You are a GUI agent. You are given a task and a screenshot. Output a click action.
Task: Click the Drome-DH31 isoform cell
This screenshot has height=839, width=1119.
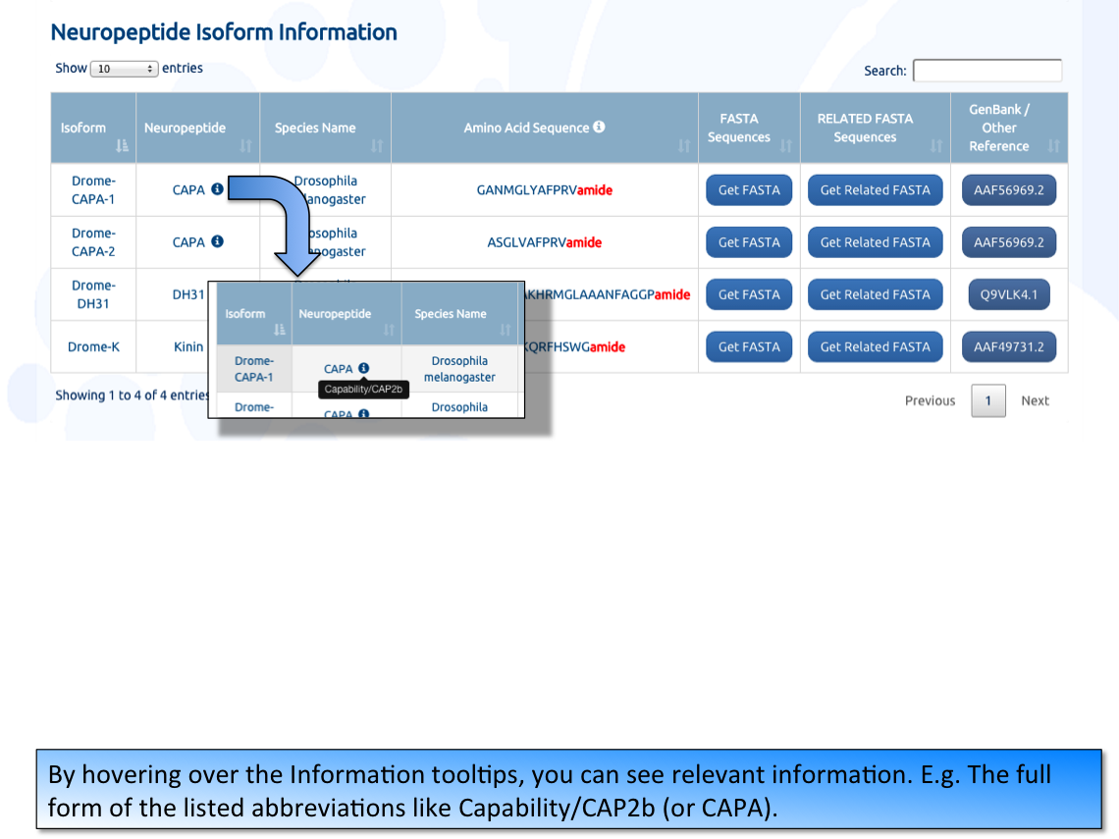[93, 294]
